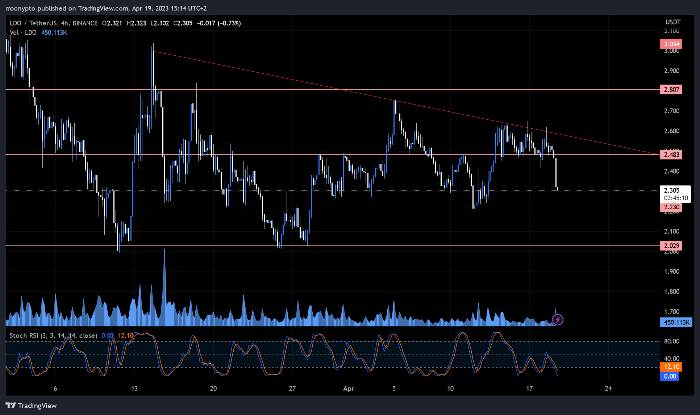Screen dimensions: 700x415
Task: Click the TradingView logo at bottom left
Action: click(31, 406)
